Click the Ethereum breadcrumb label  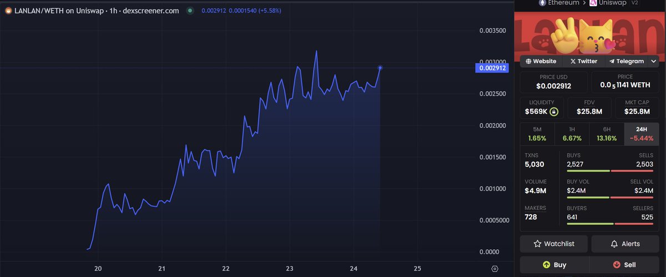pos(563,3)
